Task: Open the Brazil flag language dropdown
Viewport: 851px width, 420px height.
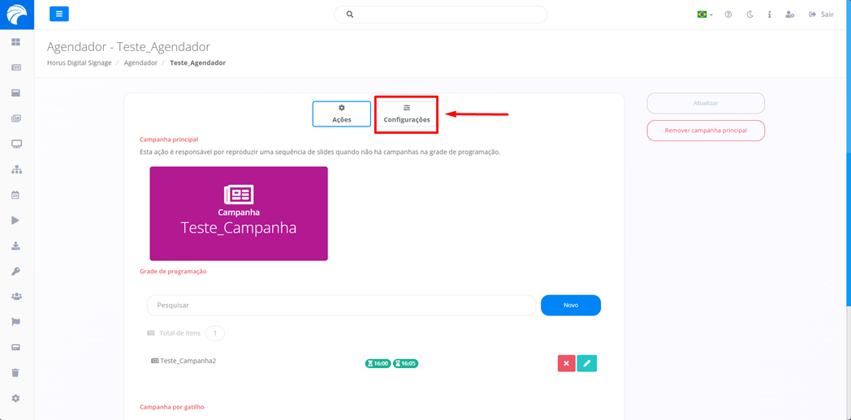Action: coord(704,15)
